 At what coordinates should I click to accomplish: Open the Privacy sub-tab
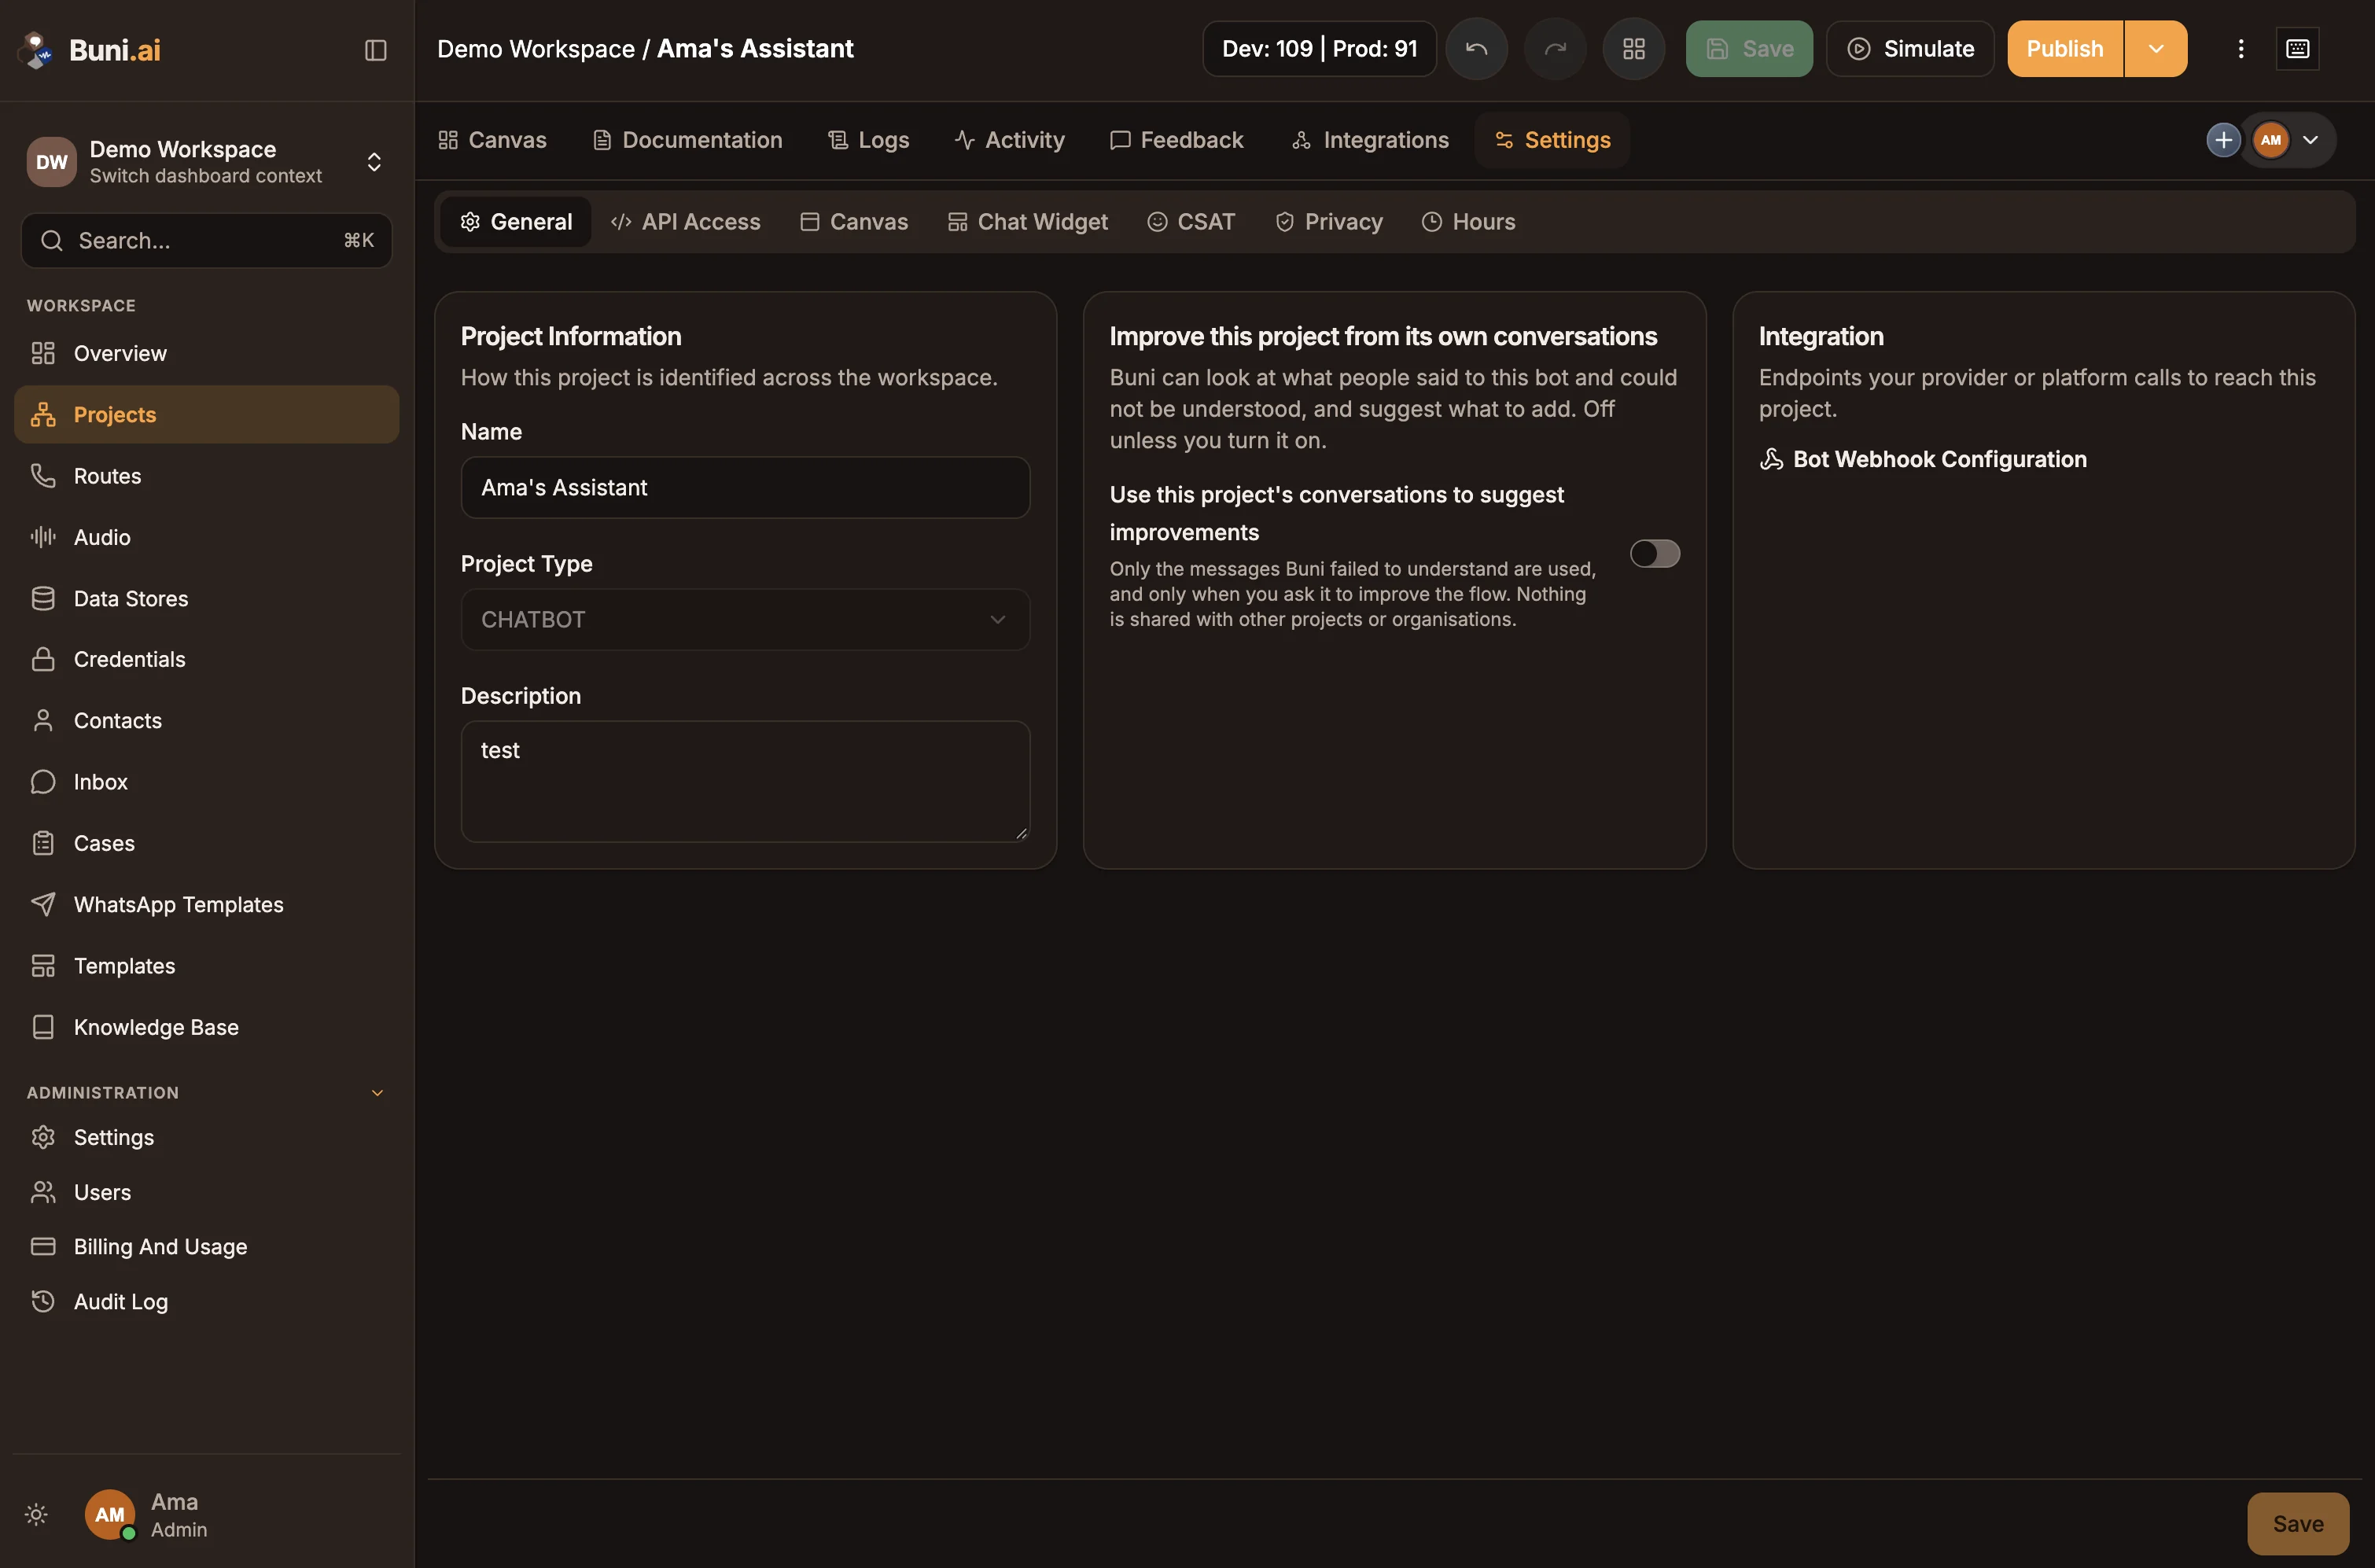tap(1329, 222)
